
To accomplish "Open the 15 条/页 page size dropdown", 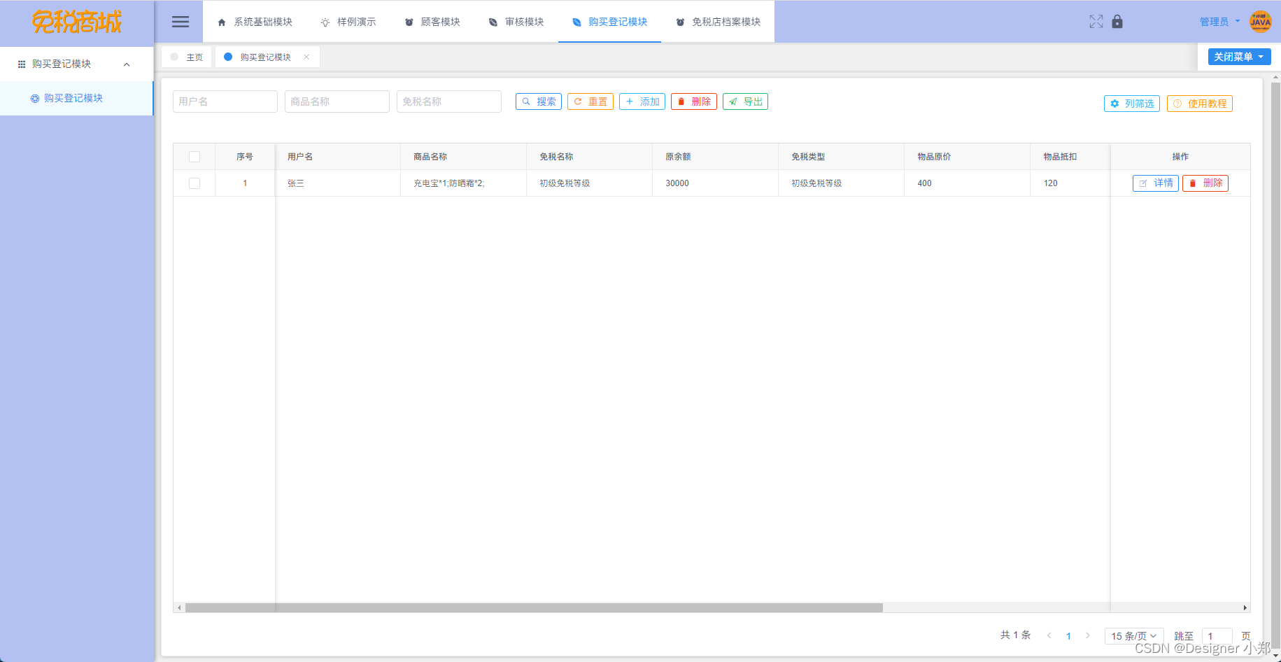I will tap(1134, 636).
